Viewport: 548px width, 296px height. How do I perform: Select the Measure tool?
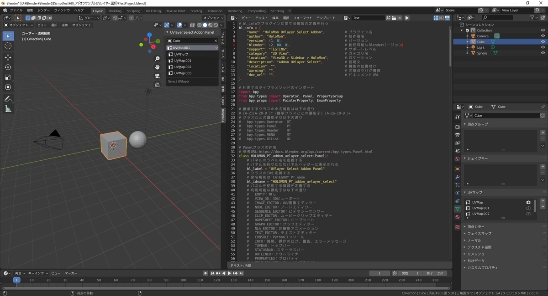[8, 109]
